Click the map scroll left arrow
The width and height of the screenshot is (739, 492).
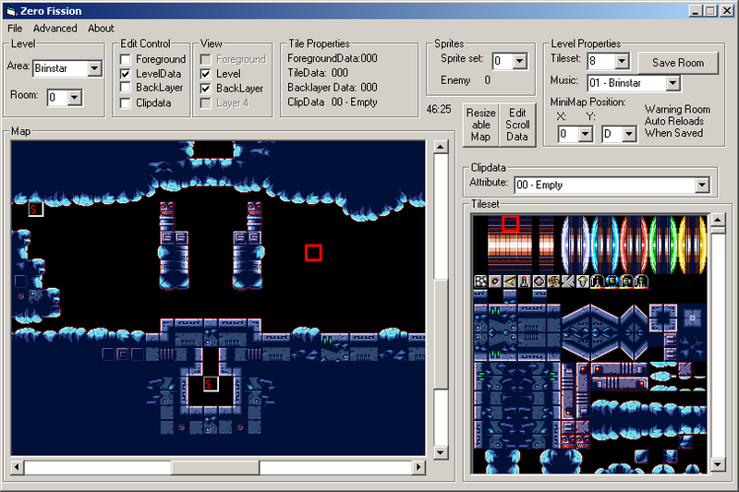(17, 467)
